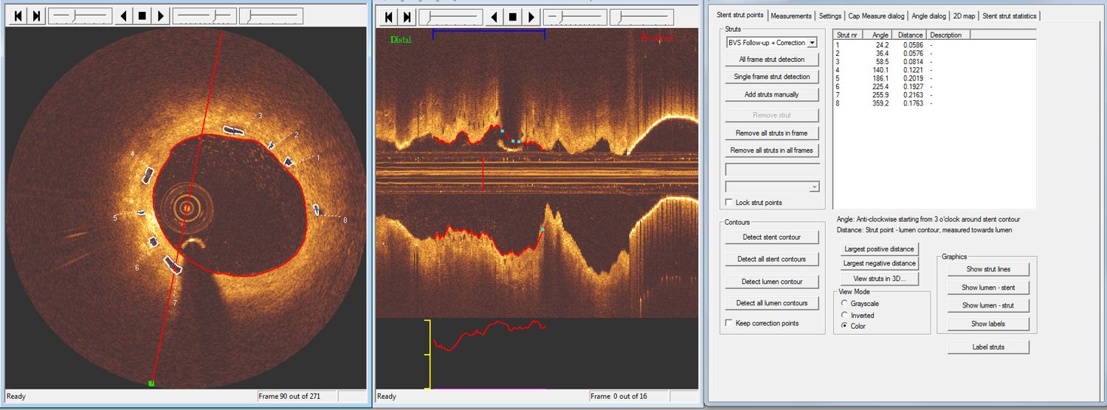Enable Lock strut points checkbox
The height and width of the screenshot is (410, 1107).
click(729, 203)
